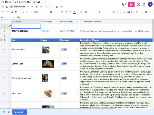Open column D - Description header menu
Image resolution: width=154 pixels, height=115 pixels.
(151, 22)
